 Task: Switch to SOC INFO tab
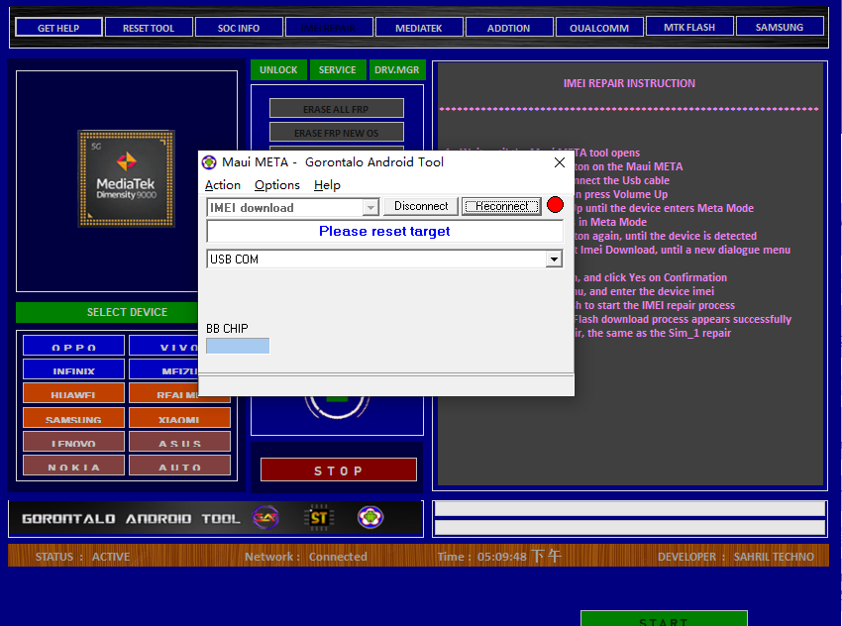[239, 28]
